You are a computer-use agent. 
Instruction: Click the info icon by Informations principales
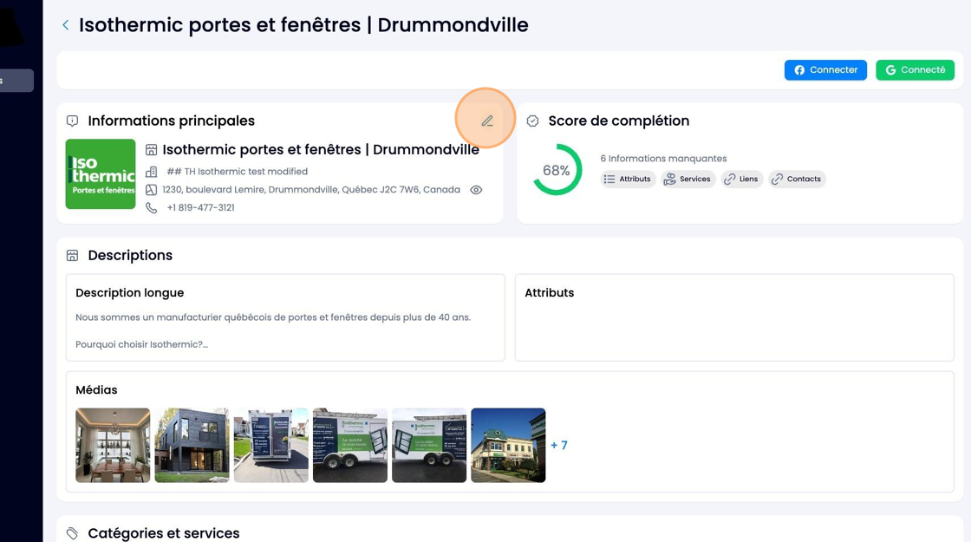[73, 121]
